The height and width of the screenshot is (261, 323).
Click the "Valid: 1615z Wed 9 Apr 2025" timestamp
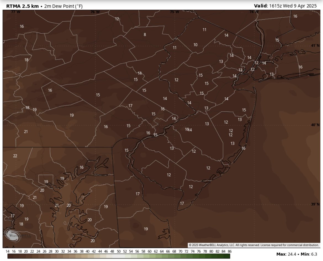tap(285, 6)
